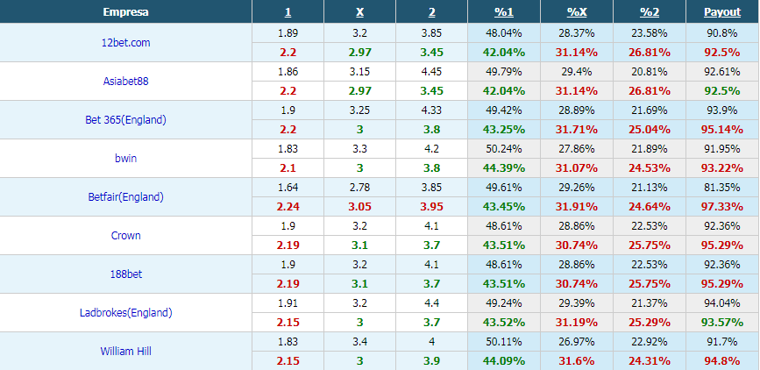Select the 20.81% value for Asiabet88

(649, 72)
